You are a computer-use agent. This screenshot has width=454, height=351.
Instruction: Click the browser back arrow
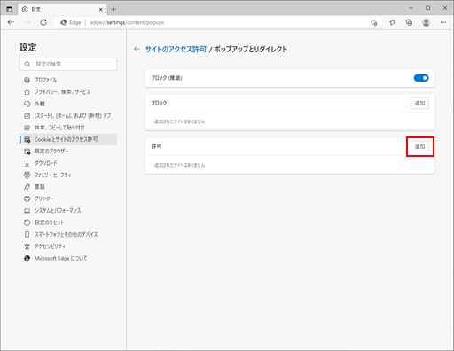coord(11,22)
